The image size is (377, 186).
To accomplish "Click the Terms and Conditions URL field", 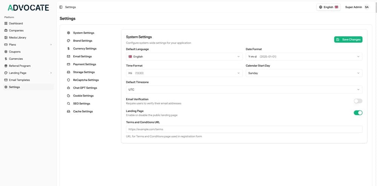I will click(244, 129).
